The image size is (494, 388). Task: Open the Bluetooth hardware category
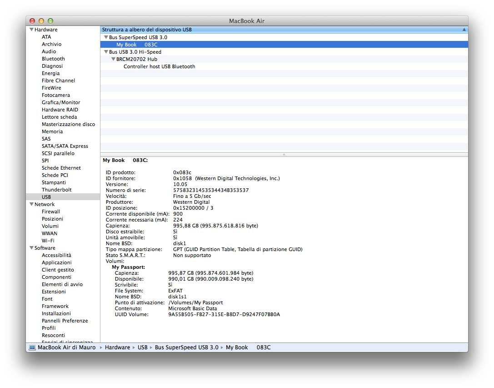pyautogui.click(x=53, y=59)
